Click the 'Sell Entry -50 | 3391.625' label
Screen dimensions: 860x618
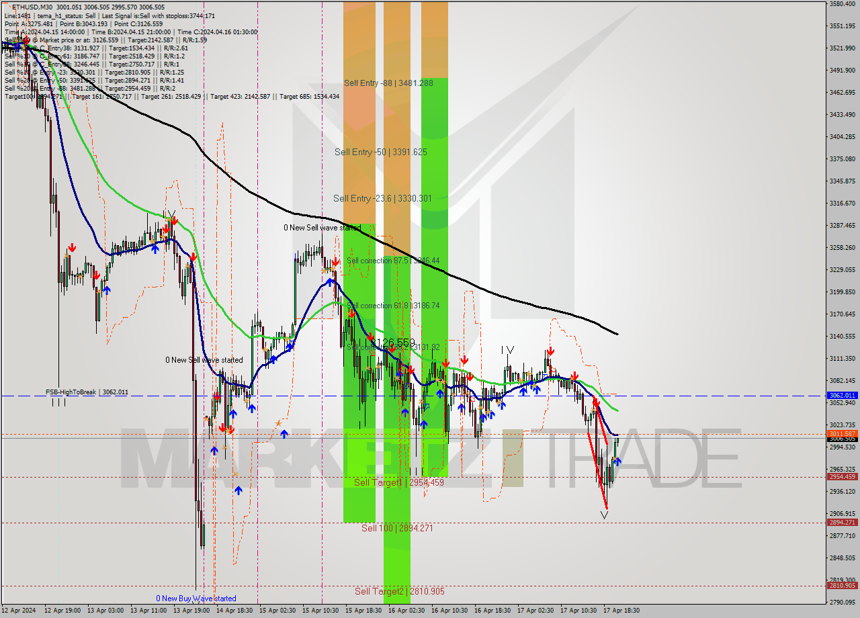[x=381, y=152]
